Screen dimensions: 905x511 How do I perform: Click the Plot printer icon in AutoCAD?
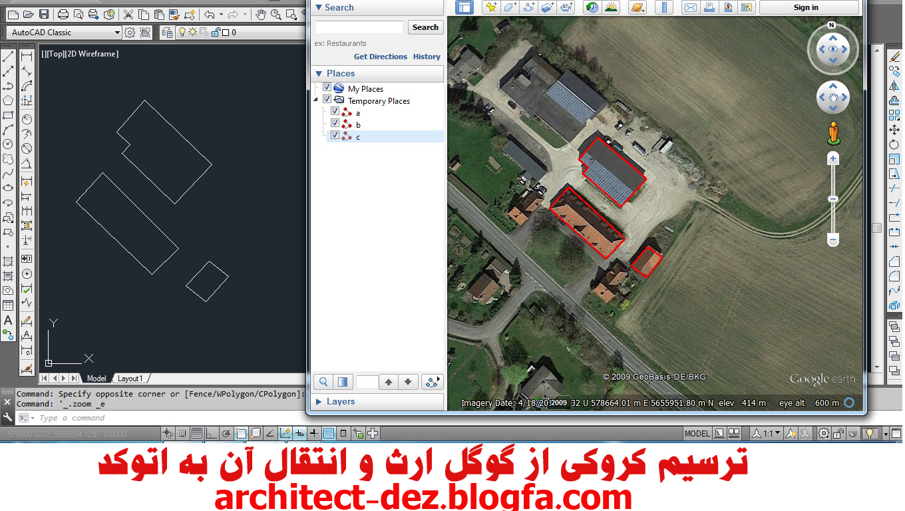63,14
